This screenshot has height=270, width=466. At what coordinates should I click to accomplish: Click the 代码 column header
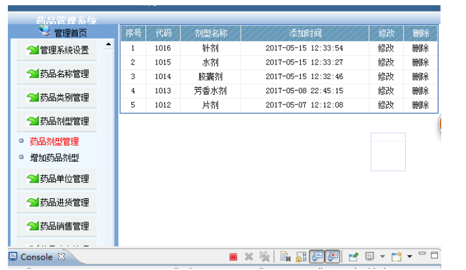[x=163, y=33]
